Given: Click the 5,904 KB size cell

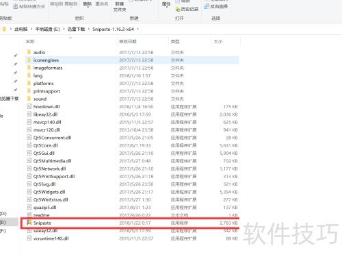Looking at the screenshot, I should pyautogui.click(x=228, y=153).
